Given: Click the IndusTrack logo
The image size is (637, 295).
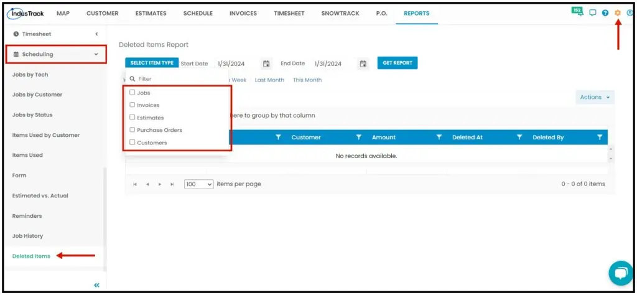Looking at the screenshot, I should (x=26, y=14).
